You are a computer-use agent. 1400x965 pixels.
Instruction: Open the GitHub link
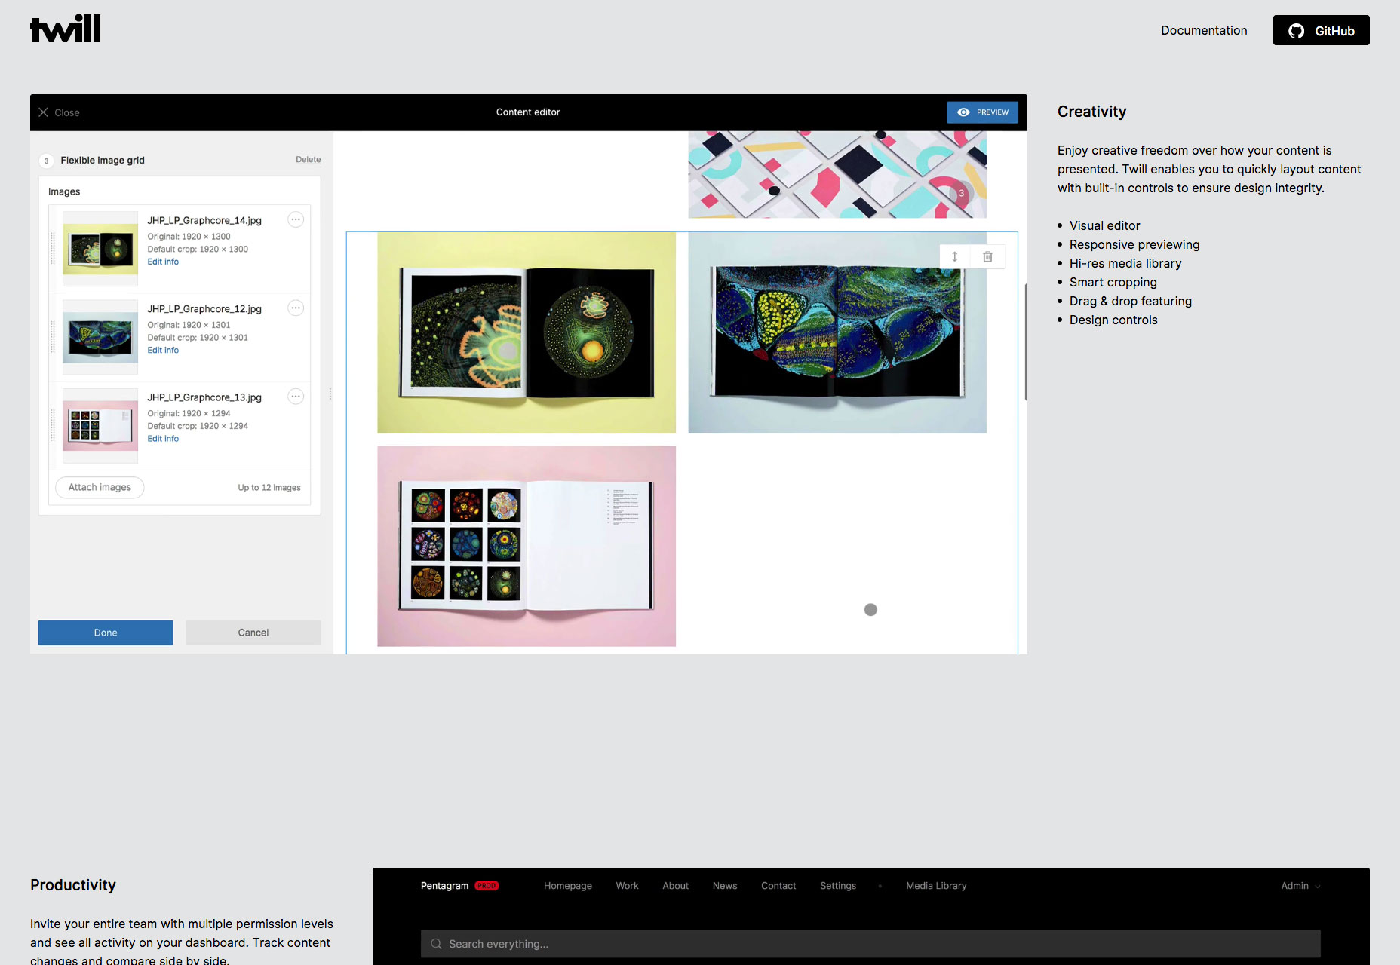tap(1321, 30)
